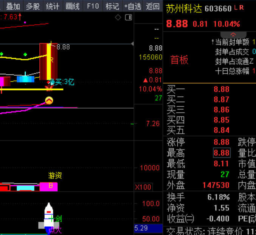Click the cyan candlestick on chart
Image resolution: width=256 pixels, height=235 pixels.
pos(25,79)
